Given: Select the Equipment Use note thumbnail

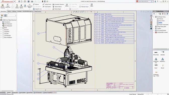Looking at the screenshot, I should pos(156,60).
